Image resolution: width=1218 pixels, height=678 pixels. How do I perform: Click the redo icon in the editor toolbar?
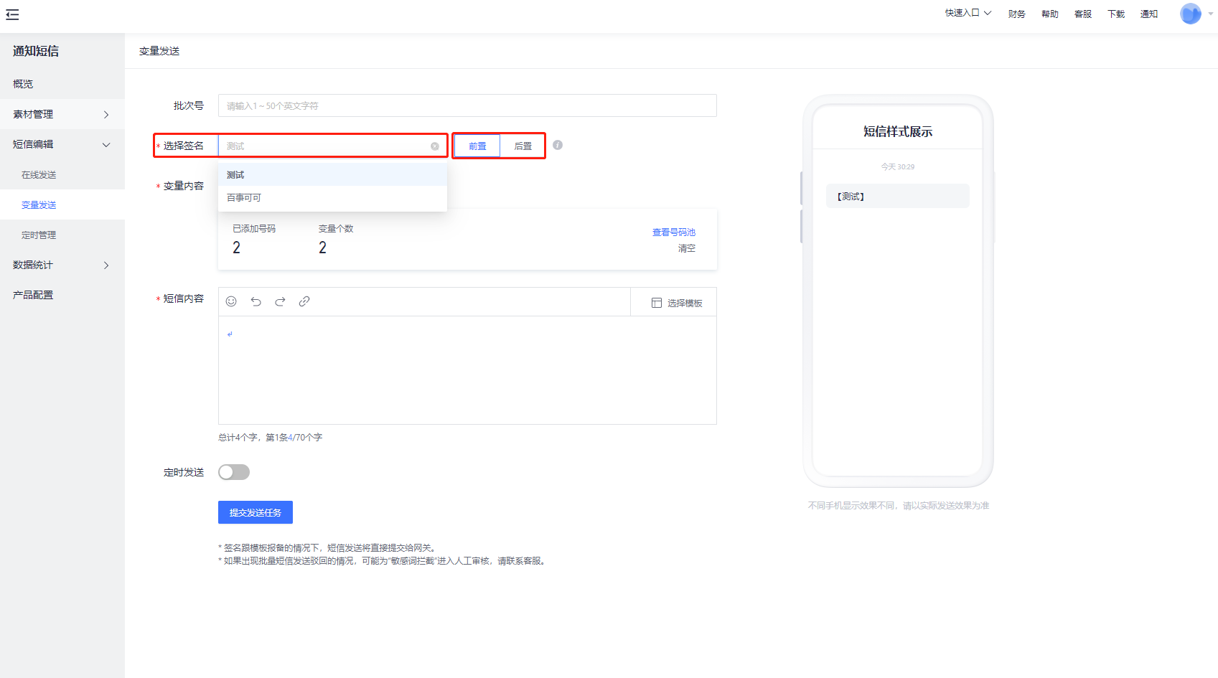pyautogui.click(x=280, y=301)
